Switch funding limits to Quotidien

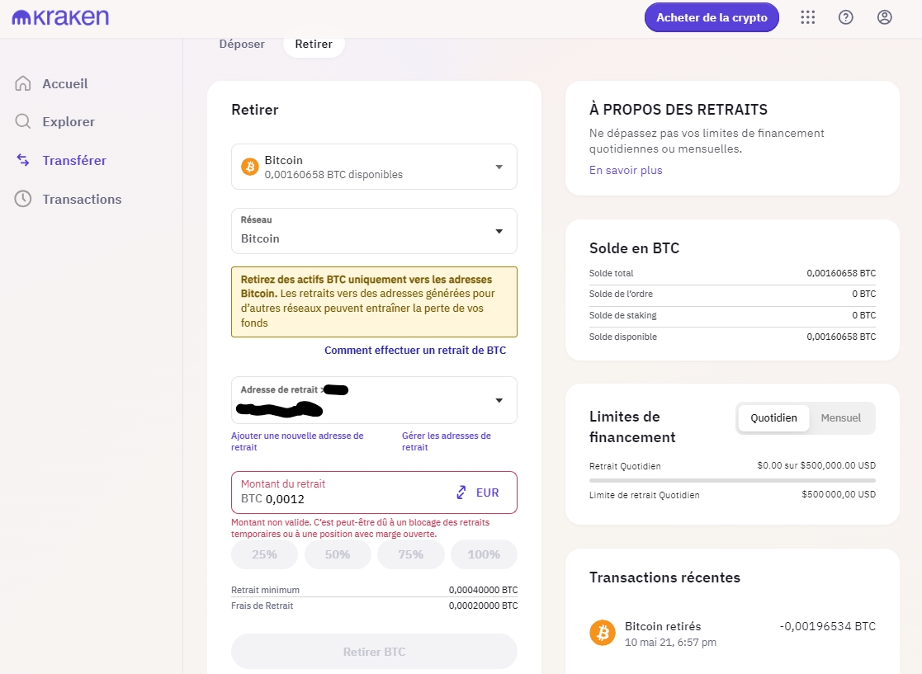(773, 417)
